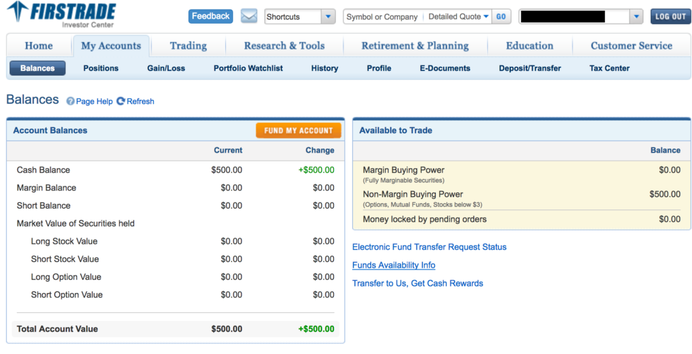The image size is (692, 354).
Task: Click the Symbol or Company search field
Action: coord(382,17)
